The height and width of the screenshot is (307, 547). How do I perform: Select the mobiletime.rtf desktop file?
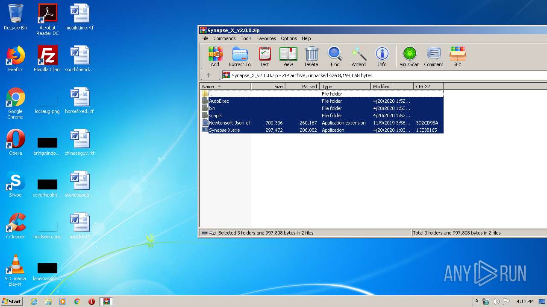pos(79,17)
